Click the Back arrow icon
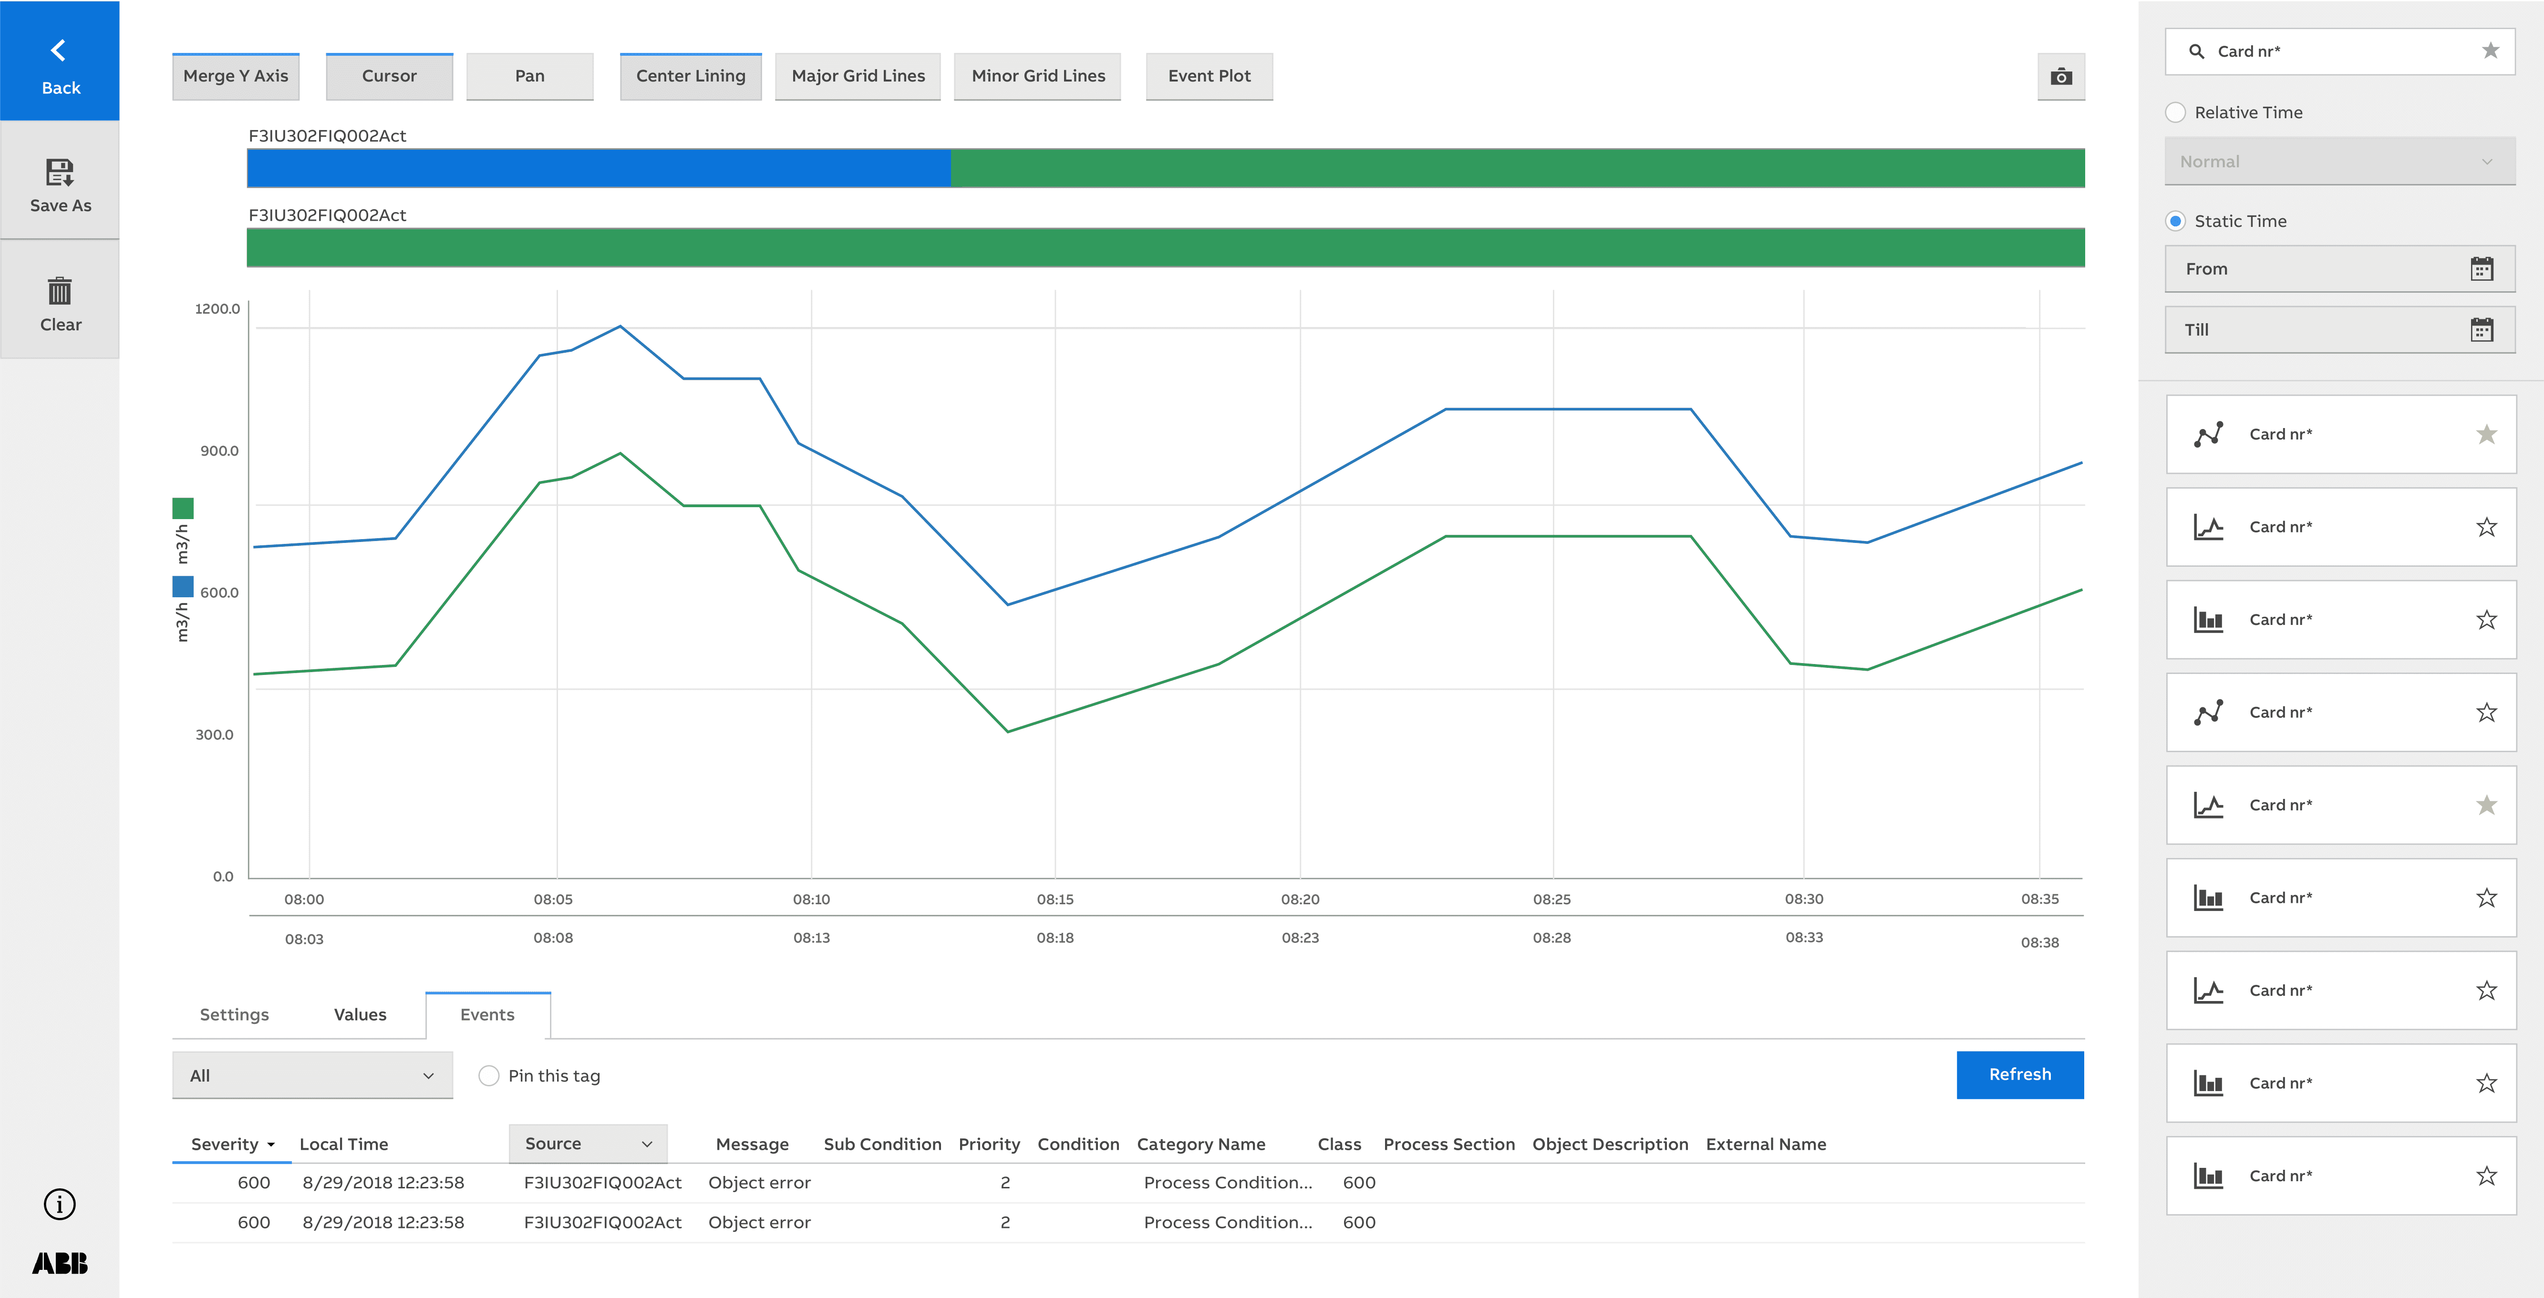Screen dimensions: 2544x1298 (58, 51)
